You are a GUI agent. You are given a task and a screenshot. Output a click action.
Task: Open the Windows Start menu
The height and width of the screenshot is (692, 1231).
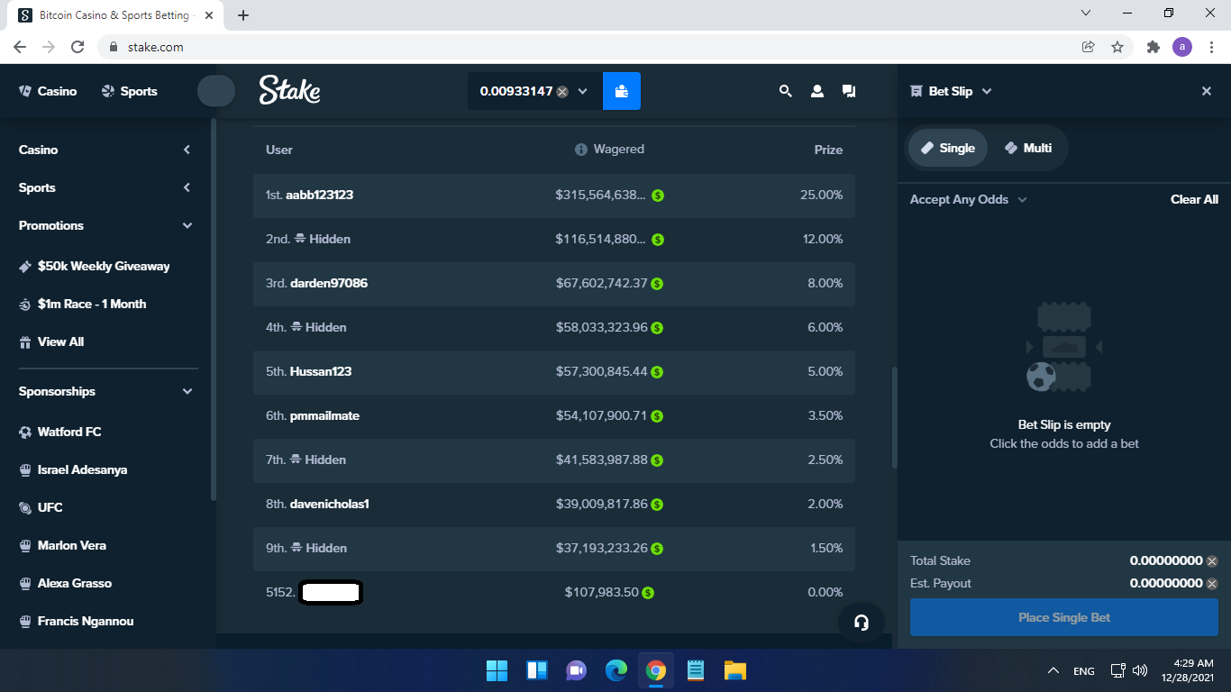pyautogui.click(x=497, y=670)
